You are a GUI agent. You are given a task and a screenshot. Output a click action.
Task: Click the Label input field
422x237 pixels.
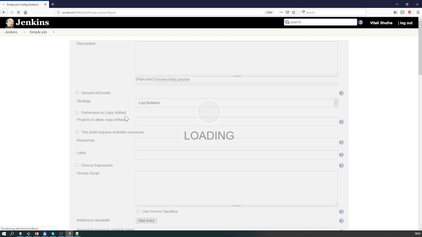pos(237,155)
